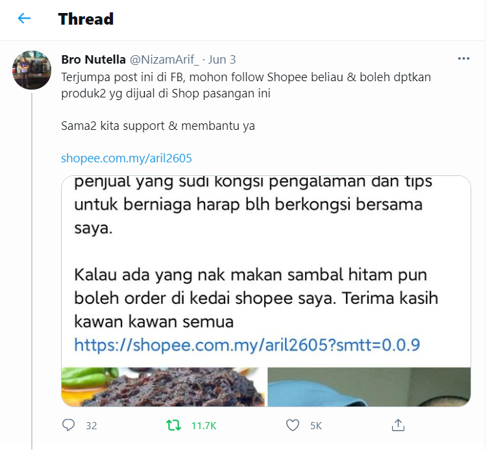Screen dimensions: 492x450
Task: Open the embedded Facebook post screenshot image
Action: [x=266, y=271]
